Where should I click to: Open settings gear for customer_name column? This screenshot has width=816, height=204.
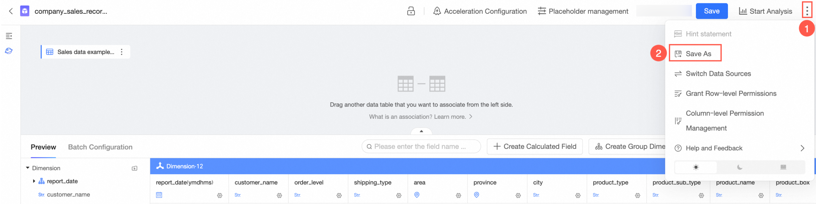tap(279, 195)
